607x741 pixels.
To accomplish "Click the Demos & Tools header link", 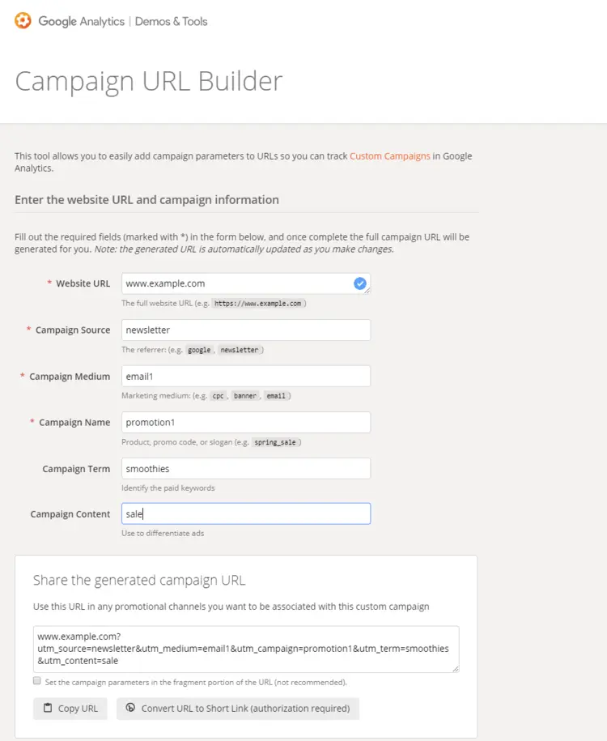I will coord(171,22).
